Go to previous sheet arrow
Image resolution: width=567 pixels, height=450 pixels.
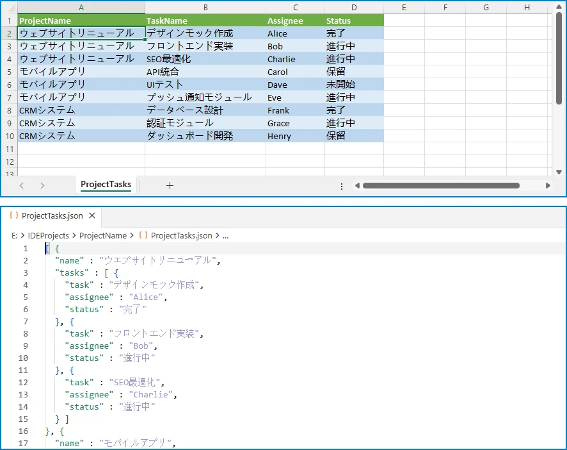coord(22,185)
